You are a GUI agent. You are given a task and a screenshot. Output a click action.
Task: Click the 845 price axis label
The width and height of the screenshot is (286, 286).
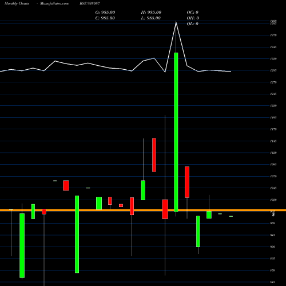point(273,282)
